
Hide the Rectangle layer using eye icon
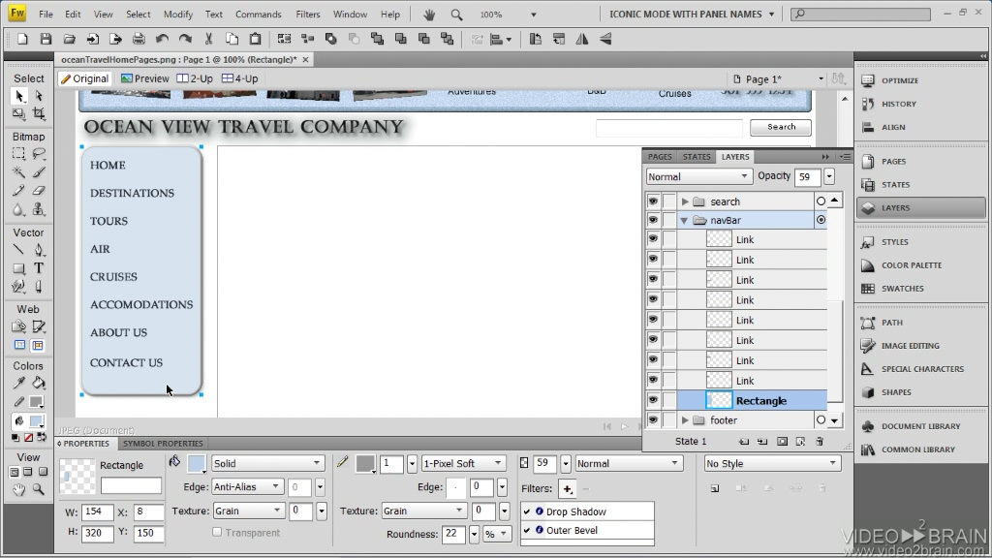click(x=653, y=400)
